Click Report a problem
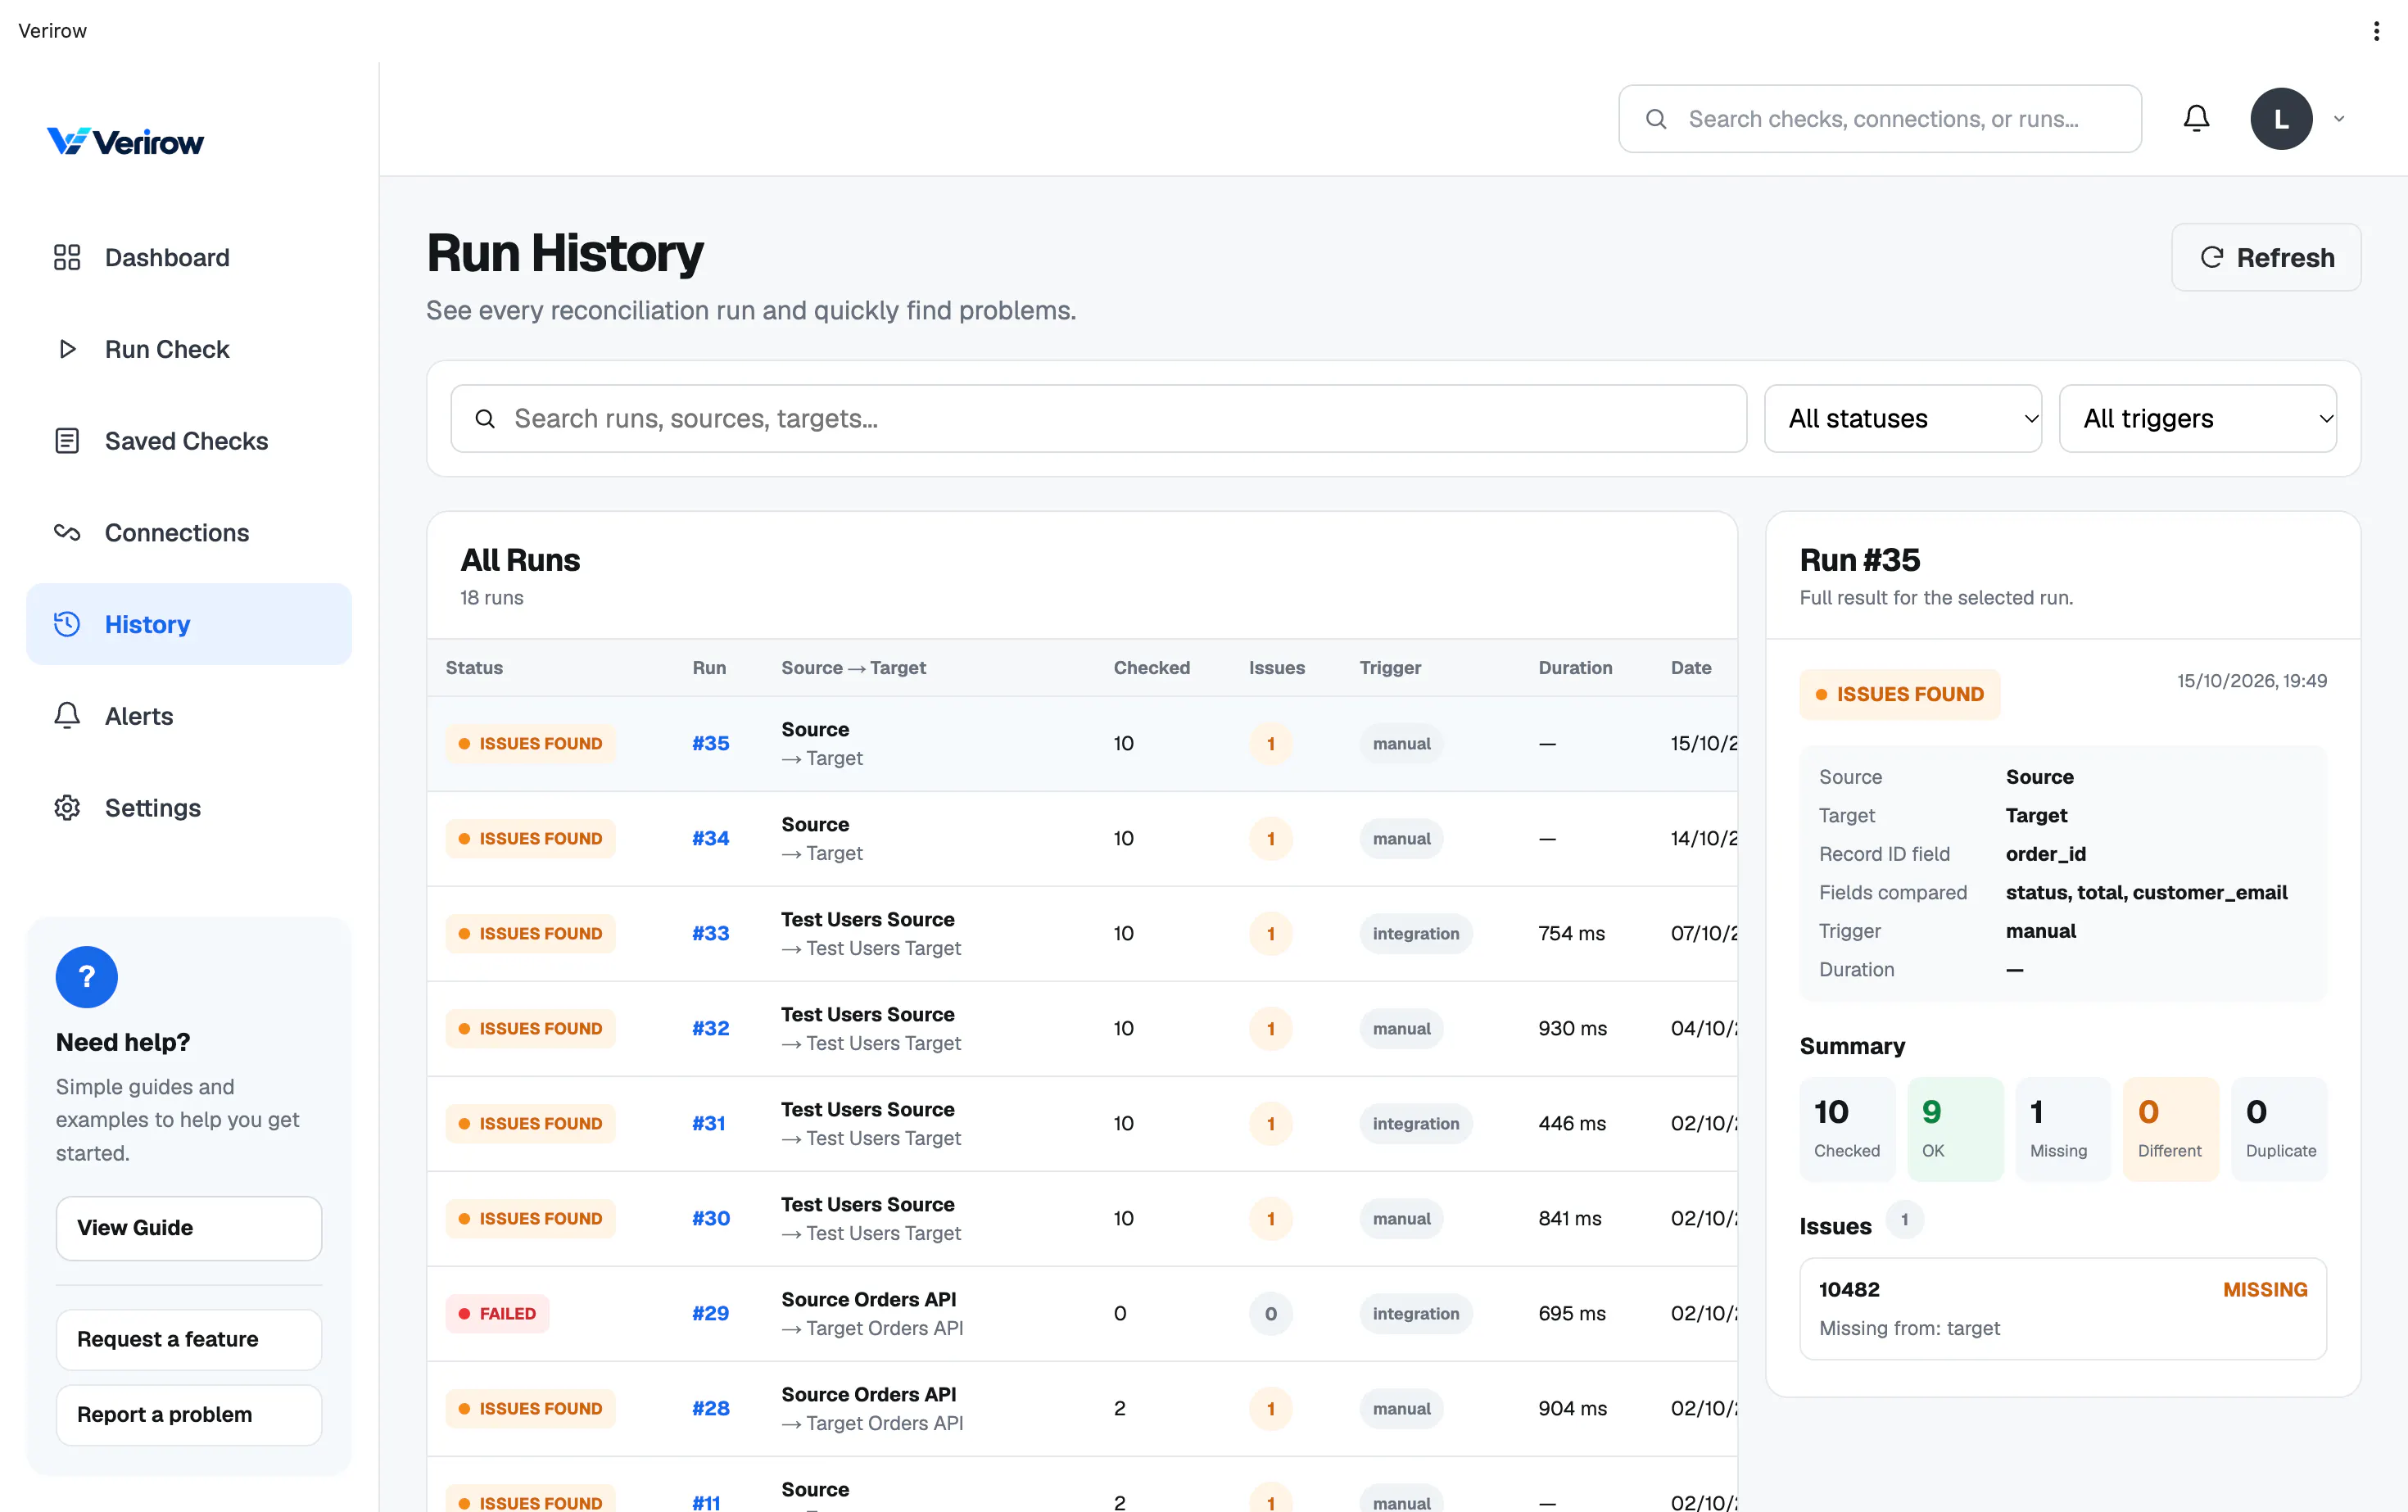The image size is (2408, 1512). pos(189,1414)
